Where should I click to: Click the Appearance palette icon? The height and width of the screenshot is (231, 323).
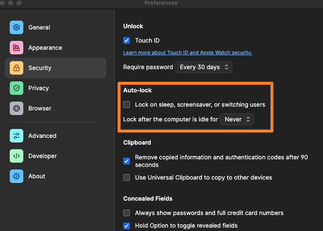click(17, 48)
